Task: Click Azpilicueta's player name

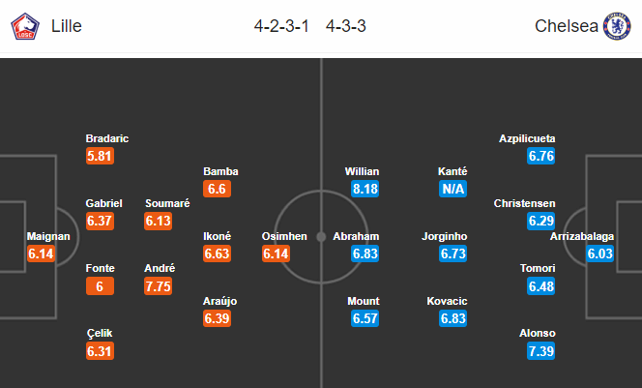Action: coord(527,138)
